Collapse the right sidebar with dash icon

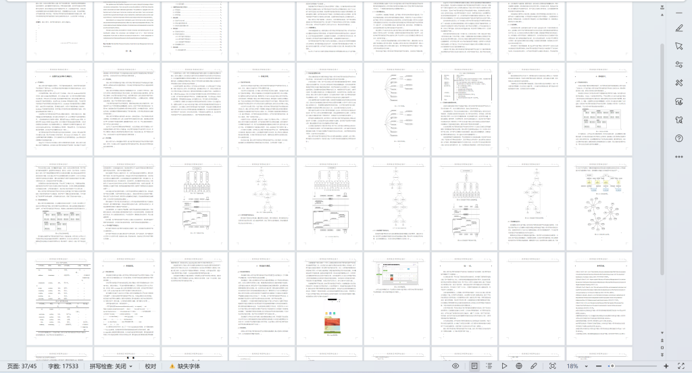tap(678, 13)
